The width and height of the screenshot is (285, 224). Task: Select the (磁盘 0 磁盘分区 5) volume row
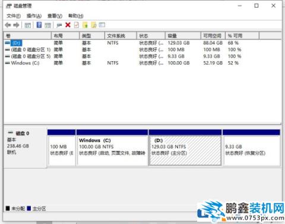pyautogui.click(x=142, y=56)
